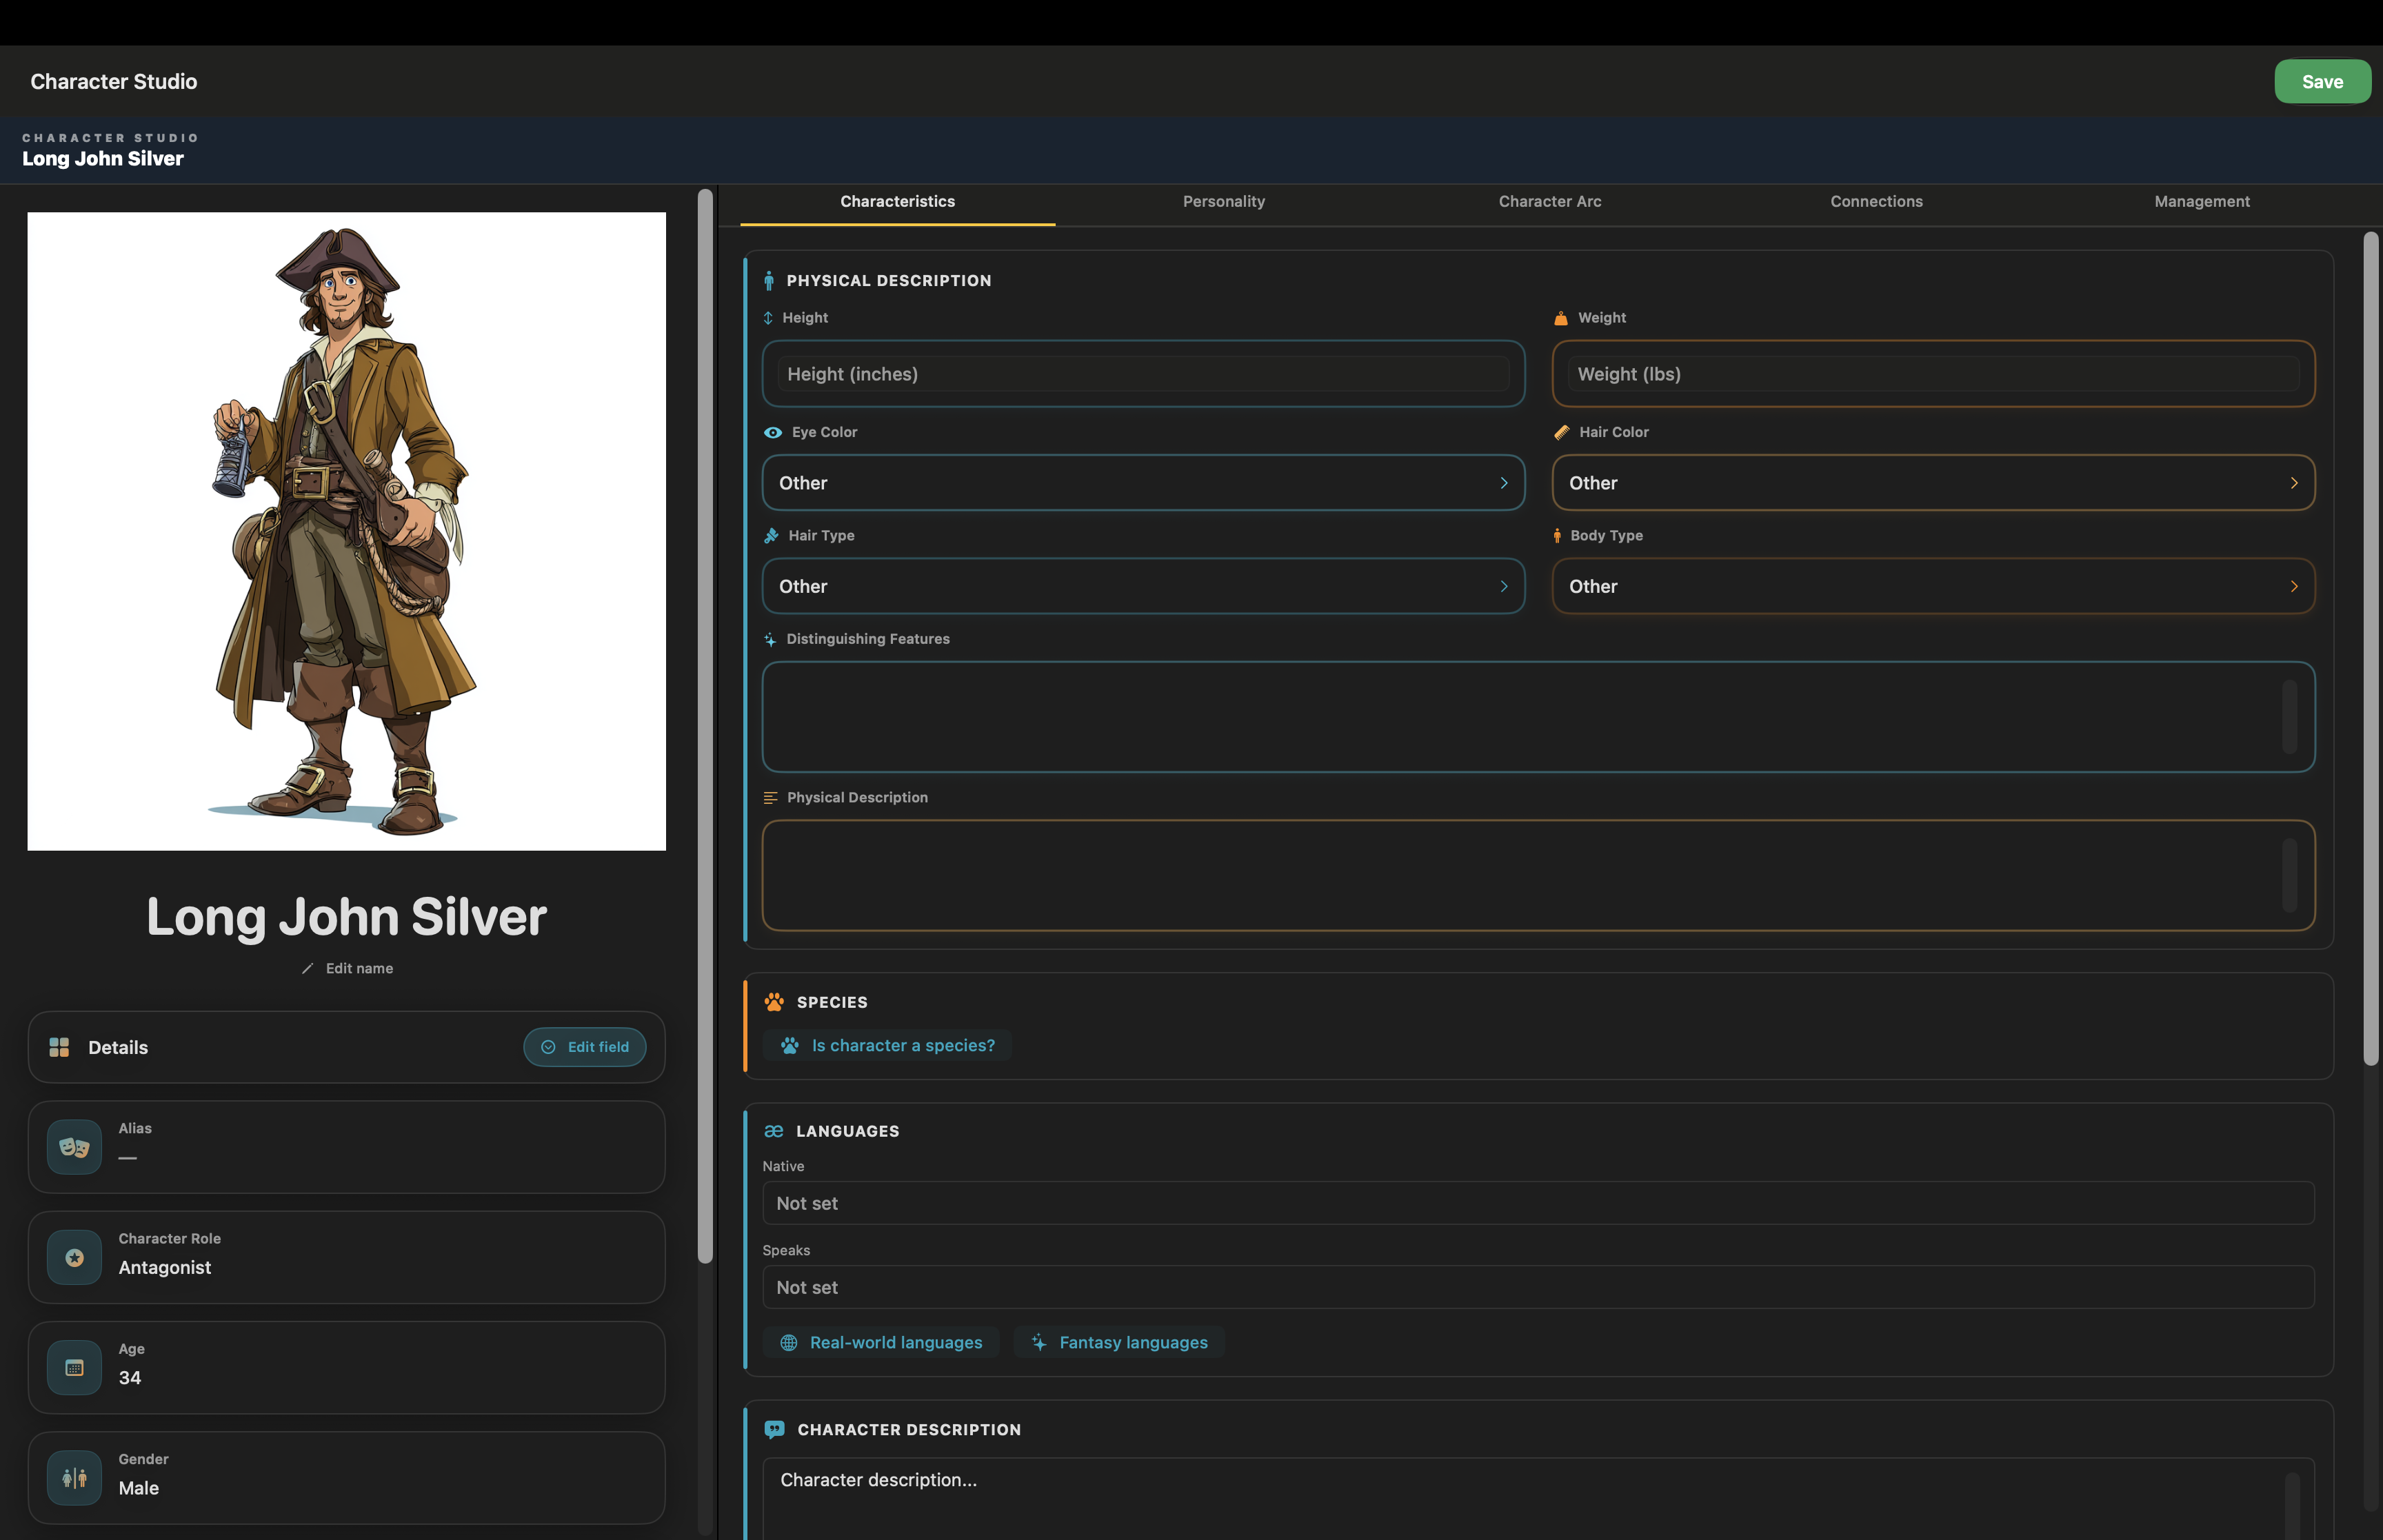The height and width of the screenshot is (1540, 2383).
Task: Click the Alias masks icon
Action: [74, 1147]
